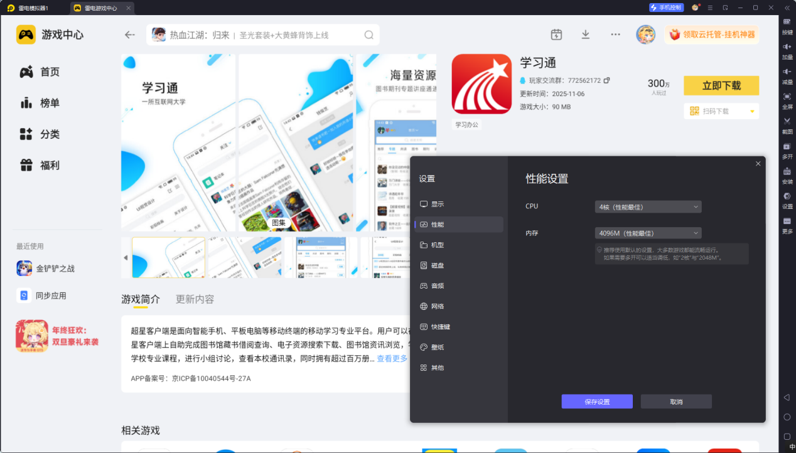
Task: Open 金铲铲之战 from recently used
Action: [x=46, y=269]
